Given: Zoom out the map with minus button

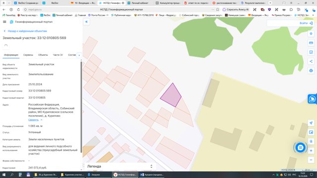Looking at the screenshot, I should (x=311, y=160).
